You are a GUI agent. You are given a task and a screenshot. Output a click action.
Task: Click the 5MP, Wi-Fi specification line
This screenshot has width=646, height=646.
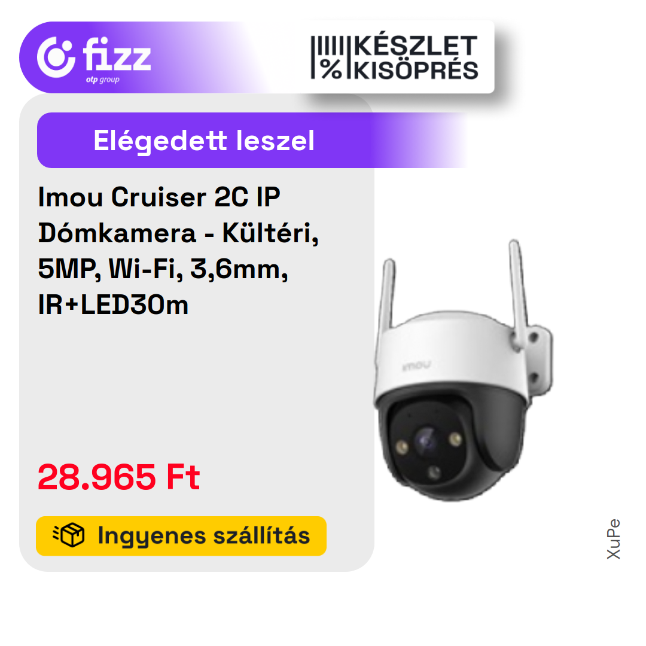[163, 269]
